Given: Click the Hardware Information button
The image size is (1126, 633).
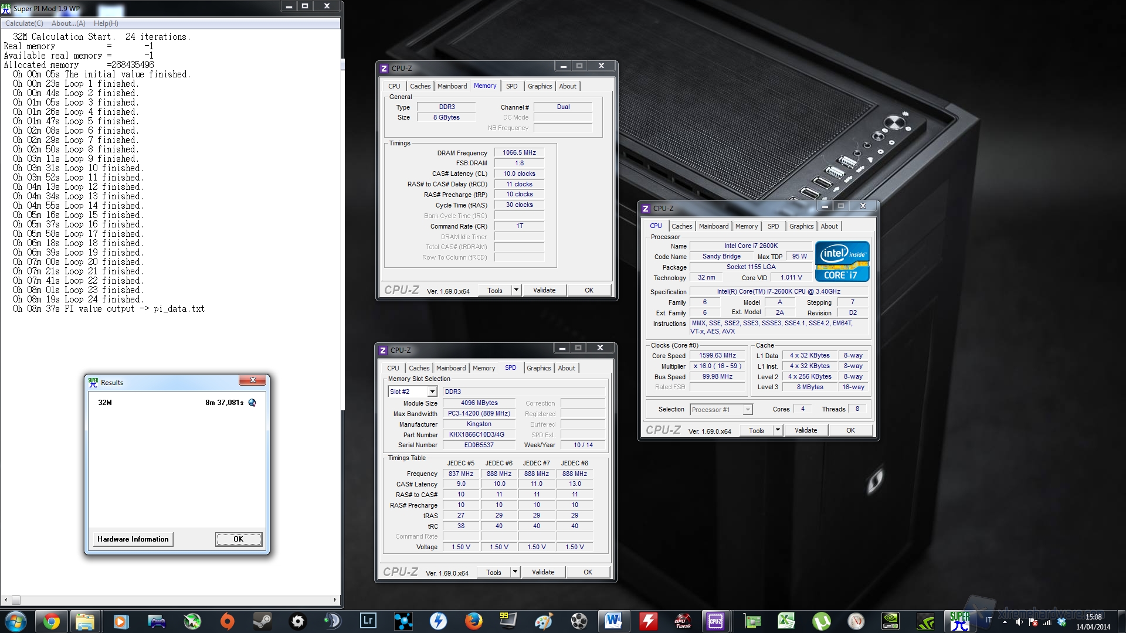Looking at the screenshot, I should (x=133, y=539).
